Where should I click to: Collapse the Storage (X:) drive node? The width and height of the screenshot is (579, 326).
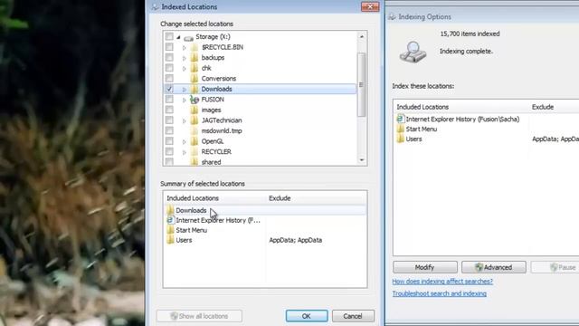click(x=178, y=37)
